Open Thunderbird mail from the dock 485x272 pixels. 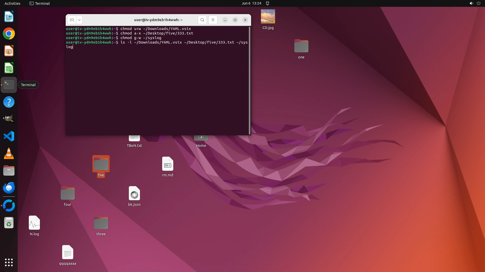tap(9, 188)
